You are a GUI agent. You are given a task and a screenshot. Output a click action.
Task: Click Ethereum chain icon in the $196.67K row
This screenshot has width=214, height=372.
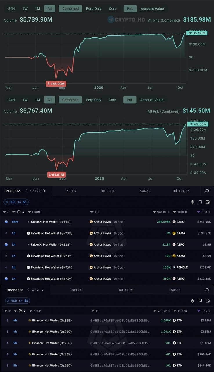pyautogui.click(x=6, y=233)
